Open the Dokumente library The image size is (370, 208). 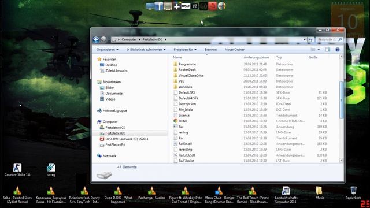(x=114, y=94)
